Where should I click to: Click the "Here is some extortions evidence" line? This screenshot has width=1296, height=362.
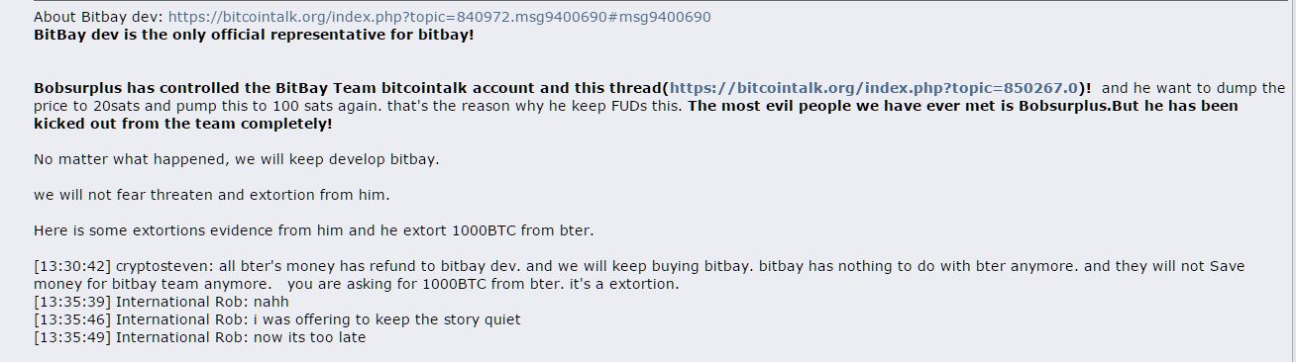coord(313,230)
